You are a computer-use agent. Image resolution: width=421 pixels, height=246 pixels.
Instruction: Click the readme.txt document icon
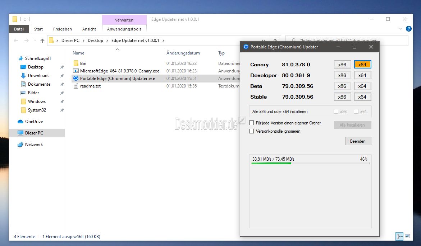click(76, 86)
